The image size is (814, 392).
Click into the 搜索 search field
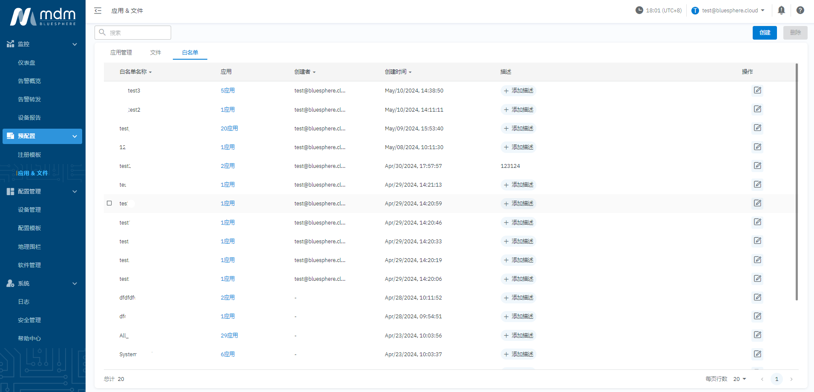137,33
